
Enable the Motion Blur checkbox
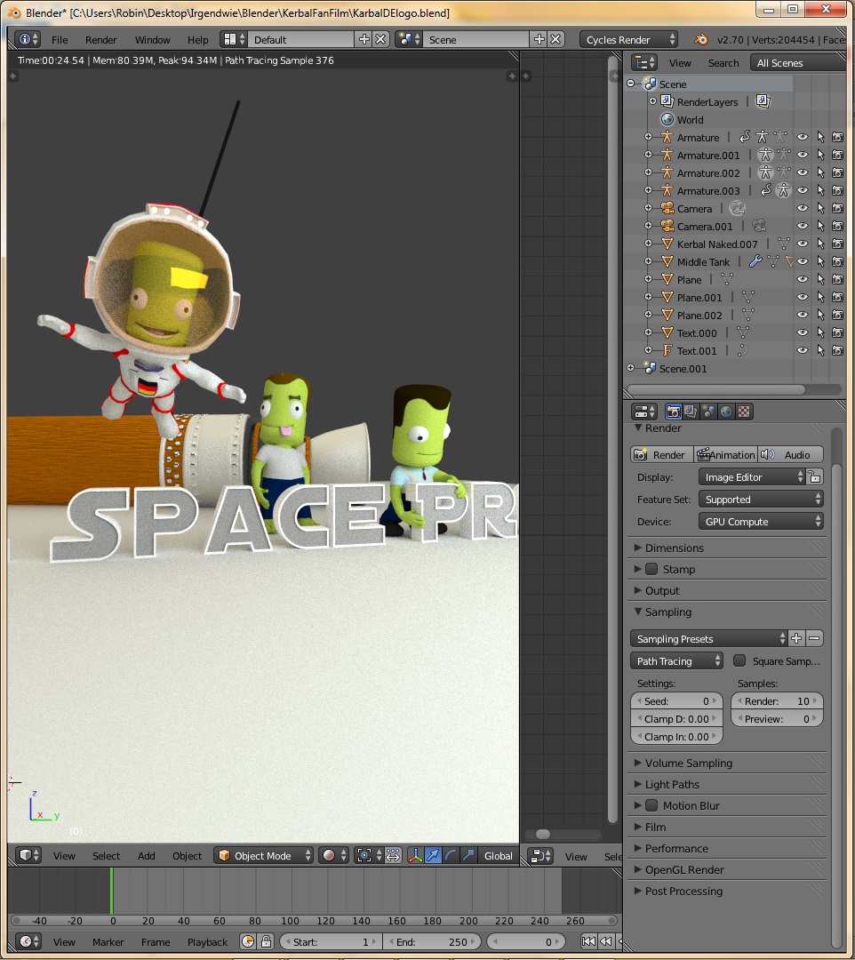click(651, 805)
